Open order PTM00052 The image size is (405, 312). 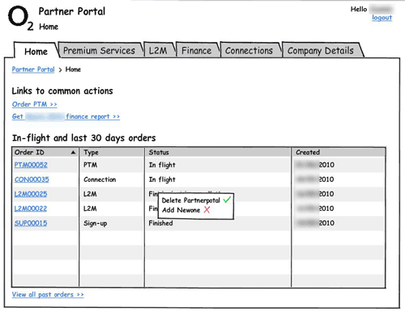click(x=31, y=165)
